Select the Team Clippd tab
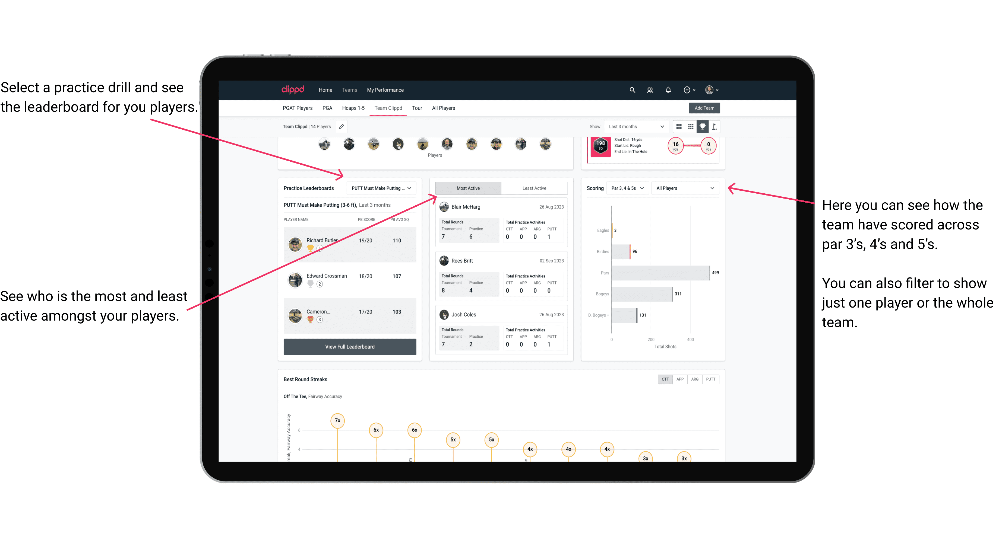999x537 pixels. 388,108
